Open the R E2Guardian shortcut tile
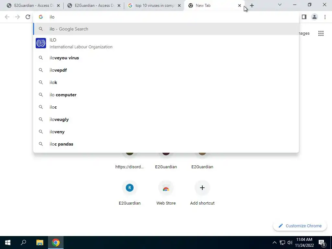Screen dimensions: 332x249 130,193
